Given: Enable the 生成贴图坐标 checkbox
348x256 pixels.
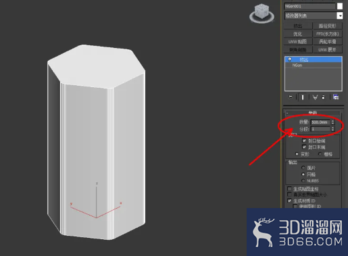Looking at the screenshot, I should (289, 188).
